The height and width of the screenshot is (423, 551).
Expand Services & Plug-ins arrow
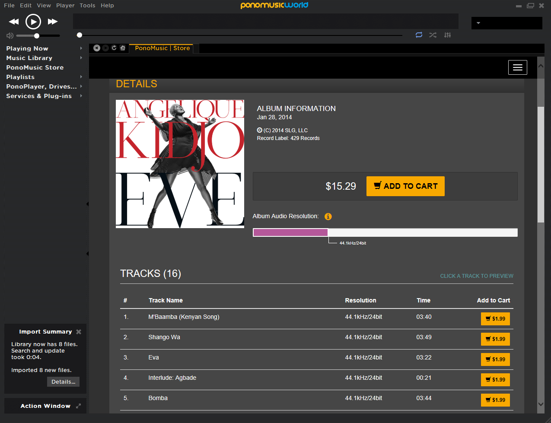(81, 96)
